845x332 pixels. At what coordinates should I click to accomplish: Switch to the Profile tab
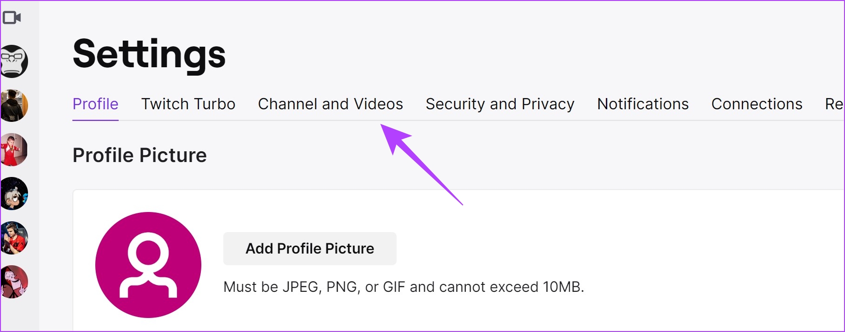pyautogui.click(x=95, y=104)
